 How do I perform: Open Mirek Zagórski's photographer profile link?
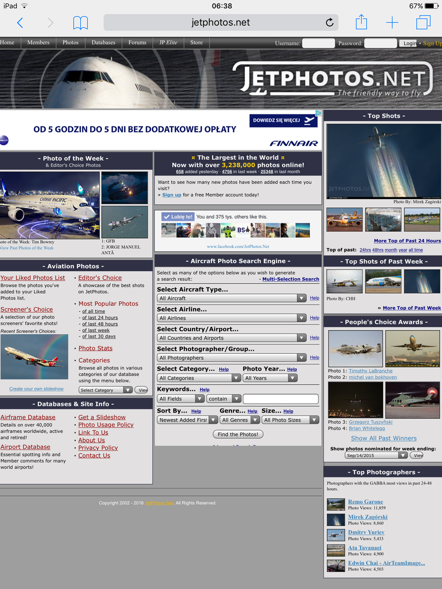(x=368, y=517)
